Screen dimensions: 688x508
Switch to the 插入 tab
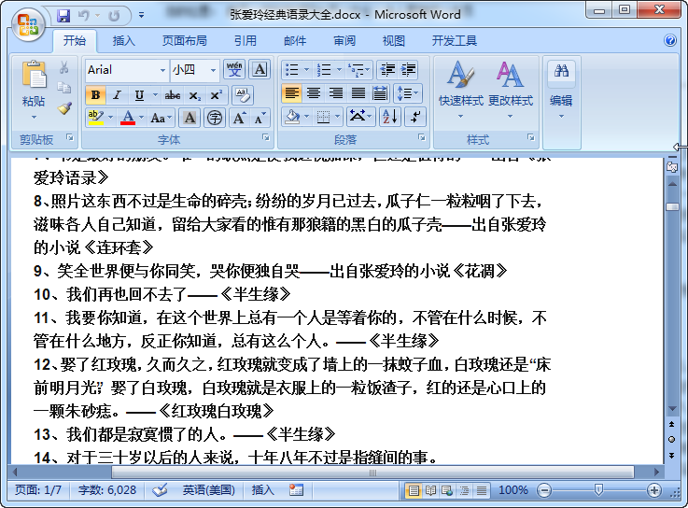(x=124, y=41)
